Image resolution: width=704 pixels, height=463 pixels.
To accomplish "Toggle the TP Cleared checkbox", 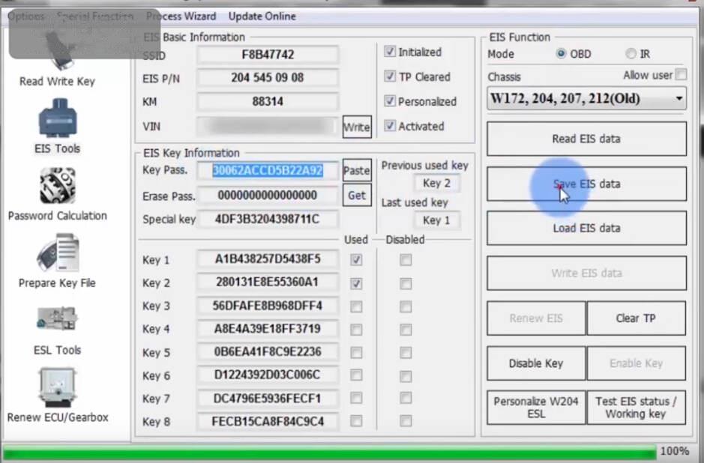I will 390,76.
